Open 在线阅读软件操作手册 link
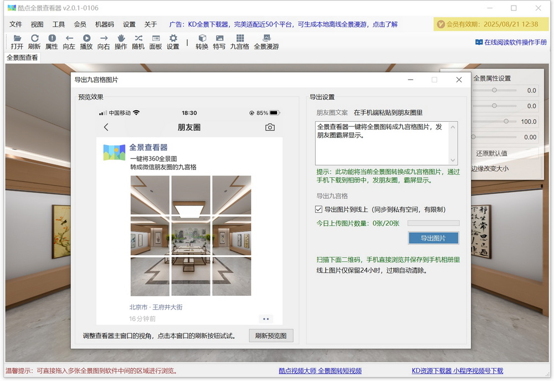554x381 pixels. click(515, 43)
